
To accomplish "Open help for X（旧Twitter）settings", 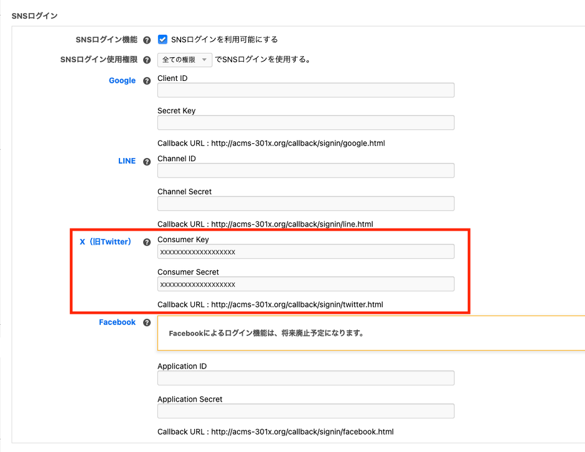I will pyautogui.click(x=147, y=242).
